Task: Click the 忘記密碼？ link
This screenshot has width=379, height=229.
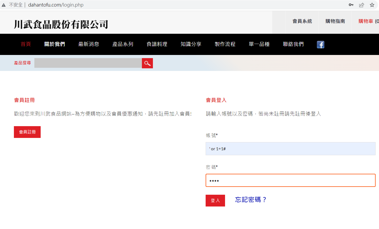Action: (251, 200)
